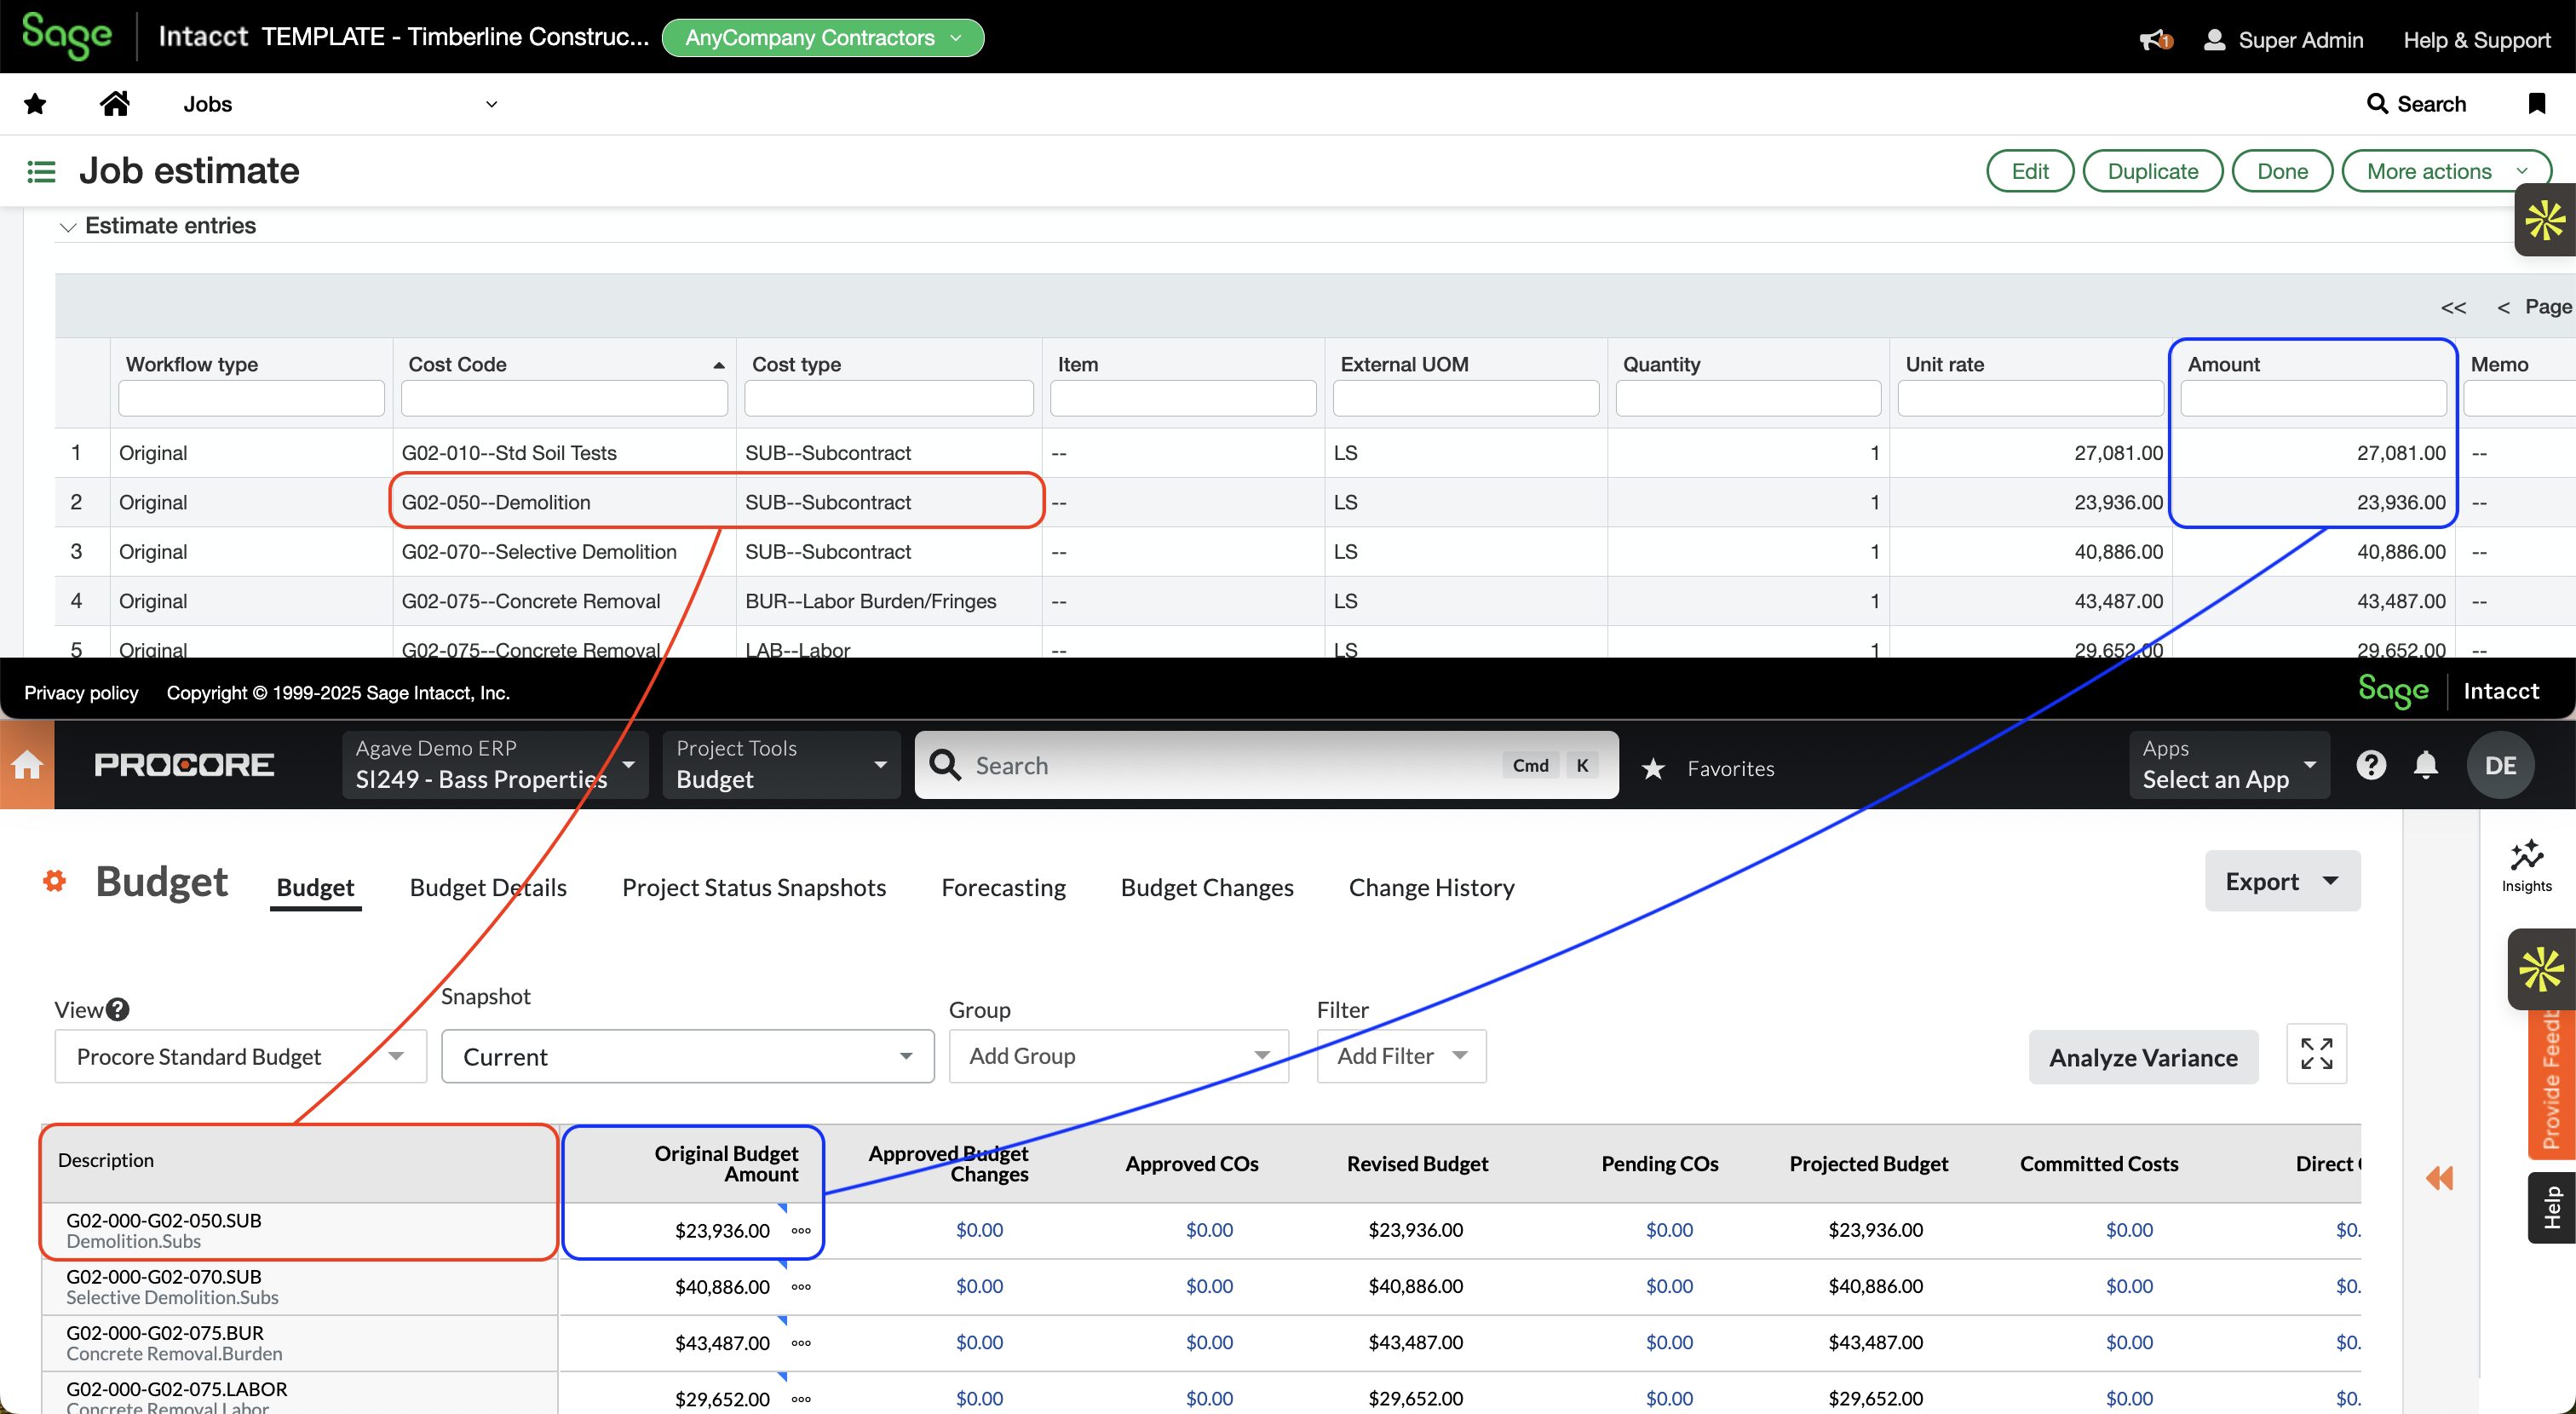This screenshot has height=1414, width=2576.
Task: Expand the More actions dropdown
Action: tap(2446, 170)
